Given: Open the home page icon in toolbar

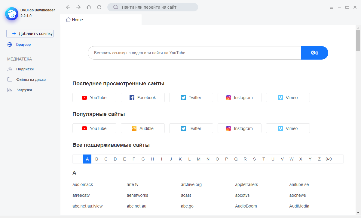Looking at the screenshot, I should (89, 7).
